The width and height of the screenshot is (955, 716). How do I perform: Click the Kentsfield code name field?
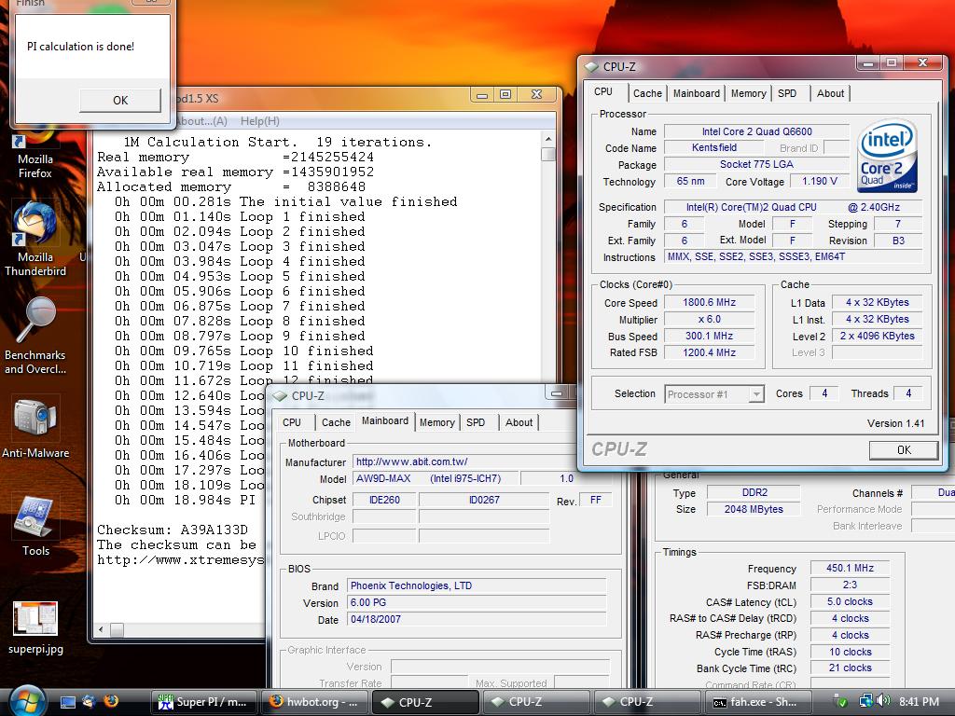pos(713,147)
